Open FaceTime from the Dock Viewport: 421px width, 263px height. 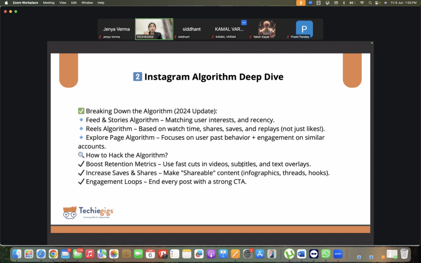pyautogui.click(x=138, y=254)
